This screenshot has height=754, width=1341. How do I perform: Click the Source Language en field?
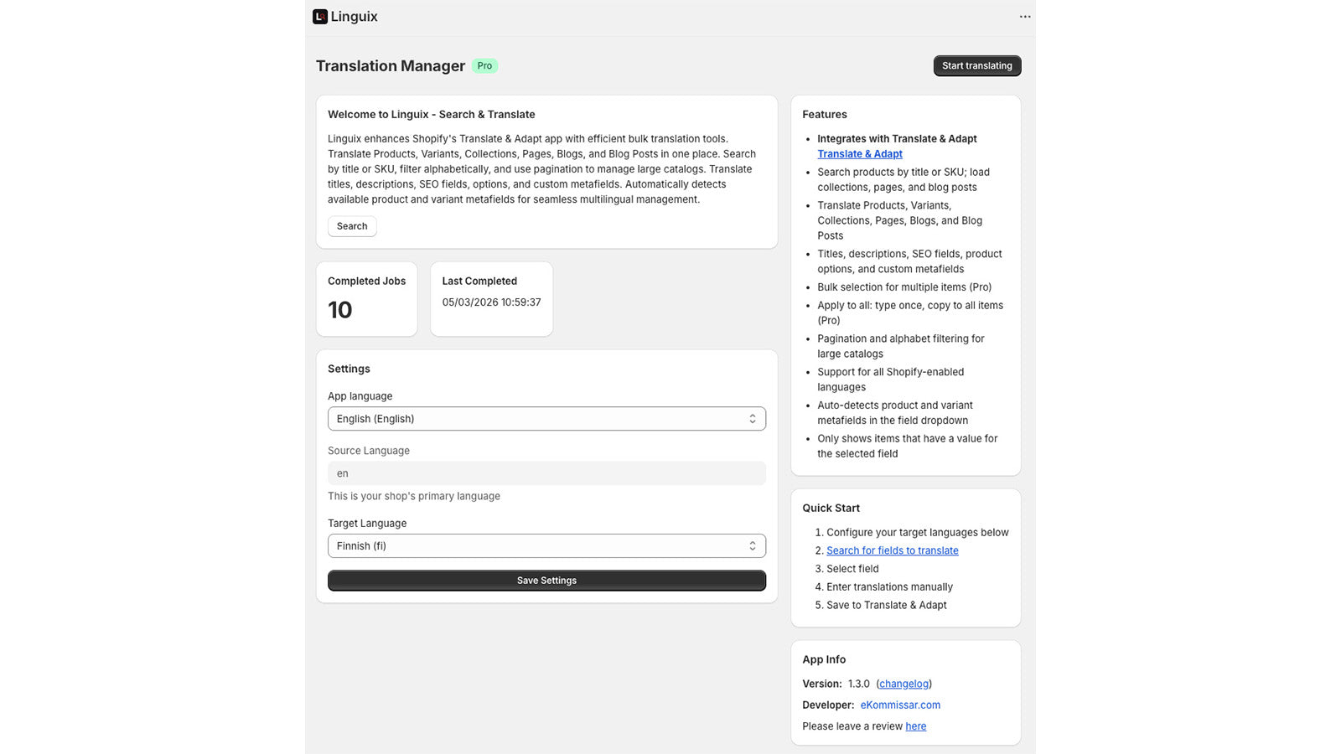(x=546, y=473)
